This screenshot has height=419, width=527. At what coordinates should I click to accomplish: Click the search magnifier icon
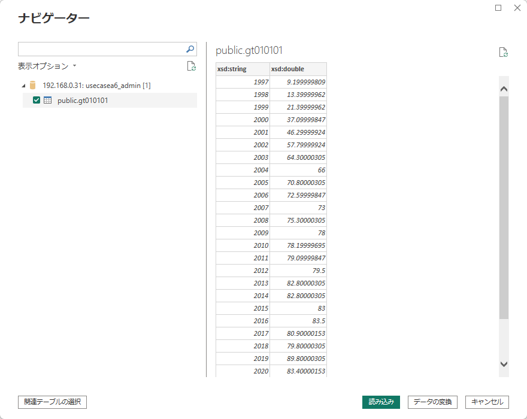[190, 49]
